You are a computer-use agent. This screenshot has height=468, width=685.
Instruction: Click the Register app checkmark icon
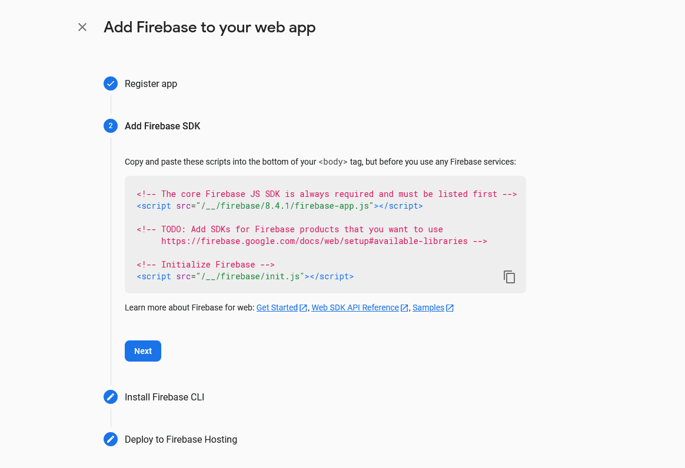(111, 83)
